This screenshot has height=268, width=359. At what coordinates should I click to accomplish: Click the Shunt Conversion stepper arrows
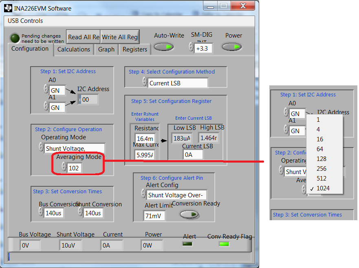(80, 212)
